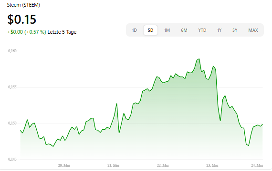This screenshot has width=272, height=171.
Task: Display MAX price history
Action: tap(253, 30)
